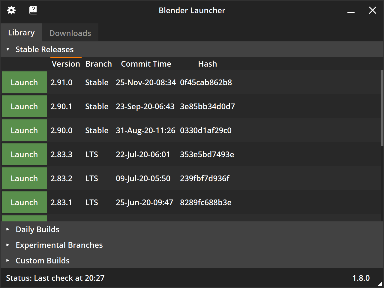Launch Blender 2.90.0
The image size is (384, 288).
click(x=24, y=130)
